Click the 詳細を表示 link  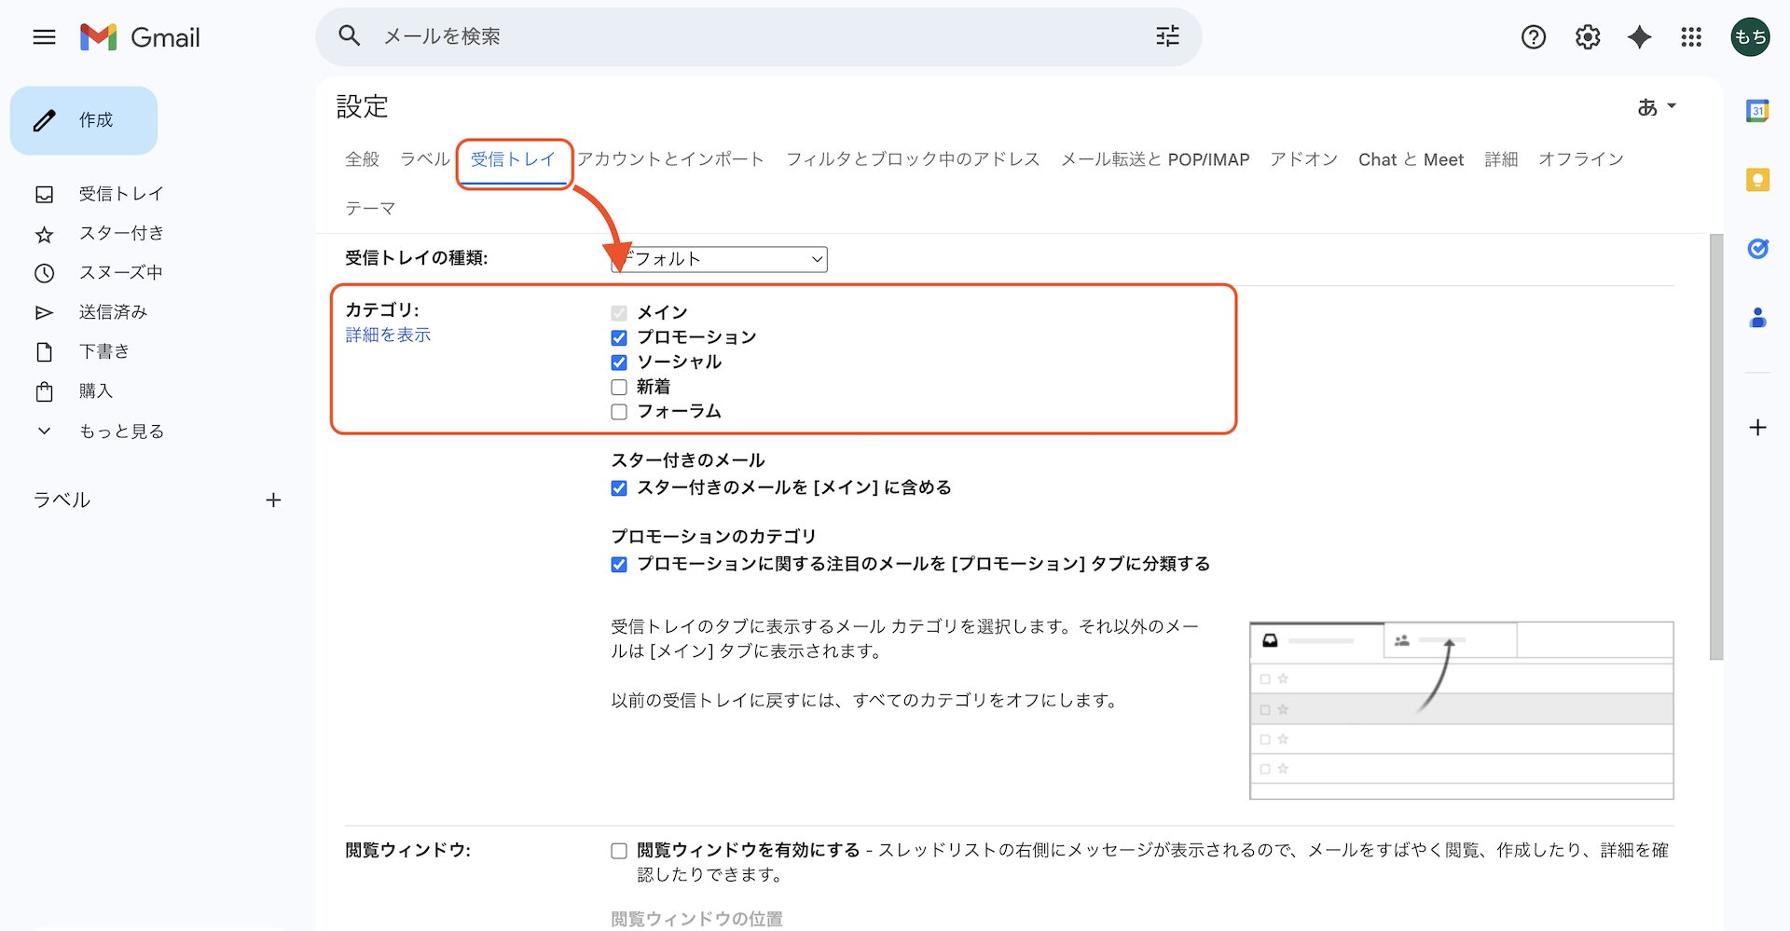coord(388,335)
